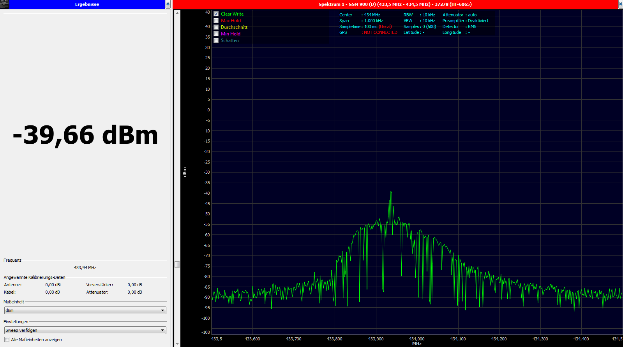Viewport: 623px width, 347px height.
Task: Click the Attenuator auto setting in spectrum header
Action: coord(472,15)
